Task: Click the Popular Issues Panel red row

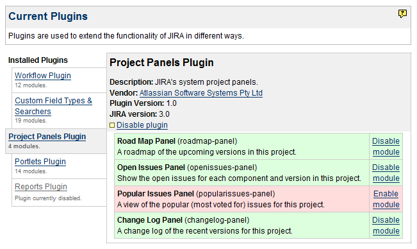Action: [241, 199]
